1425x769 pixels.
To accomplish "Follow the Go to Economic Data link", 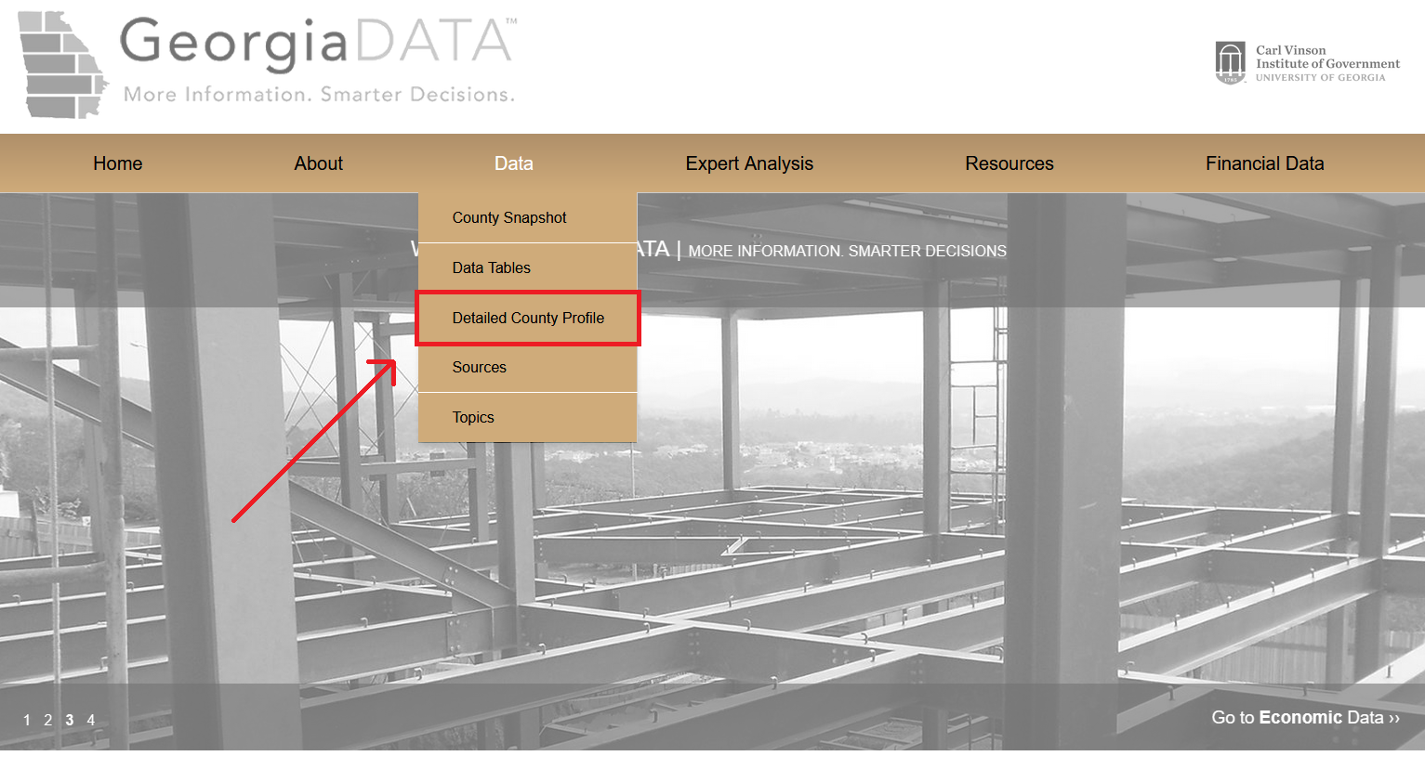I will click(x=1305, y=717).
